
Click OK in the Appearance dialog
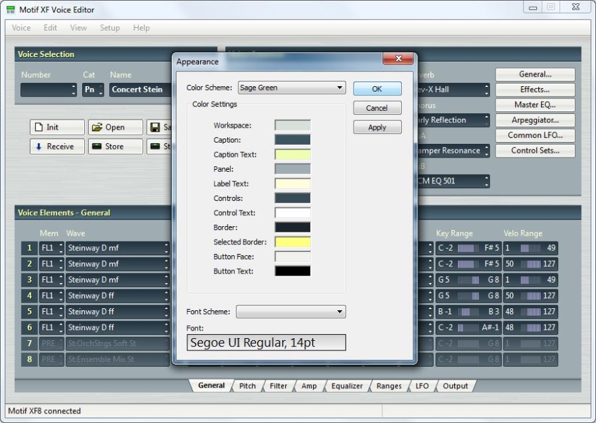click(x=377, y=88)
